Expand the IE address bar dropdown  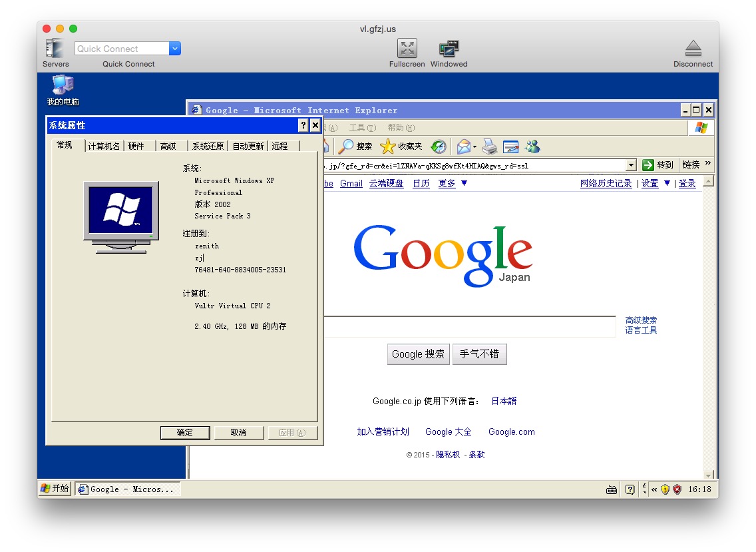tap(631, 165)
